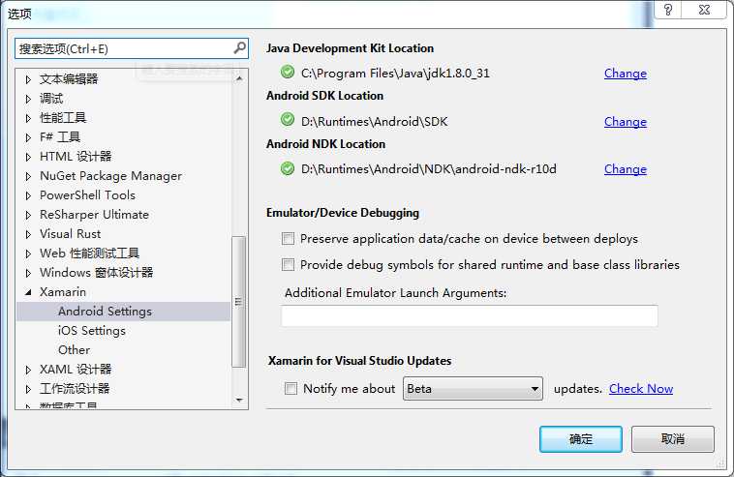This screenshot has width=734, height=477.
Task: Click the 取消 button
Action: click(x=673, y=439)
